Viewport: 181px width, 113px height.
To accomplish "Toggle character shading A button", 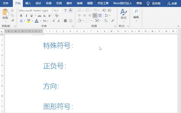I will point(65,21).
